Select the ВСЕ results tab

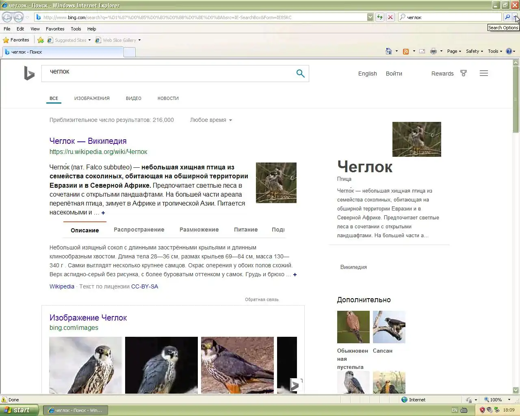tap(54, 98)
